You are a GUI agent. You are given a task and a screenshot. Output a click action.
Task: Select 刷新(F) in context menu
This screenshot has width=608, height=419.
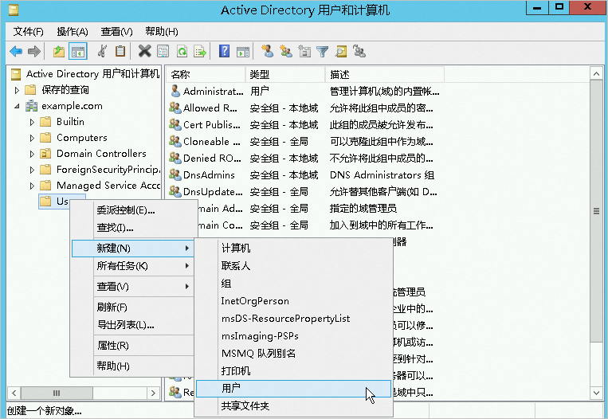click(x=132, y=307)
